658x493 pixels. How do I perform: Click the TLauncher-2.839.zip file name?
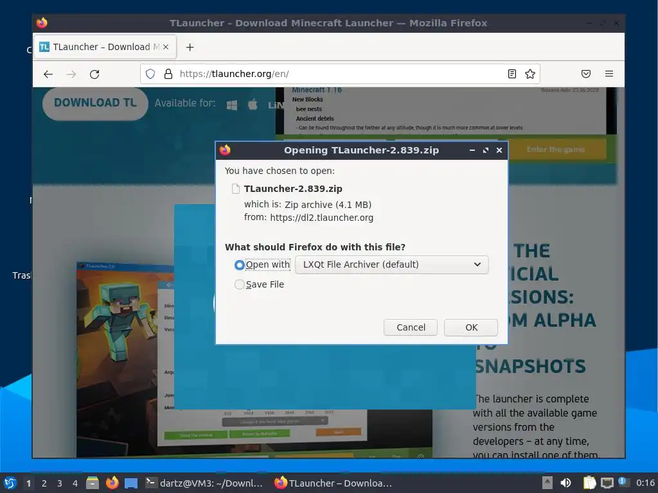(x=293, y=189)
